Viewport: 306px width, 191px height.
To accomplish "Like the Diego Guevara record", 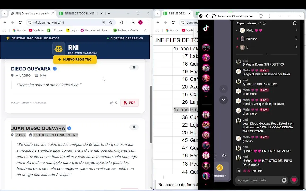I will click(114, 103).
